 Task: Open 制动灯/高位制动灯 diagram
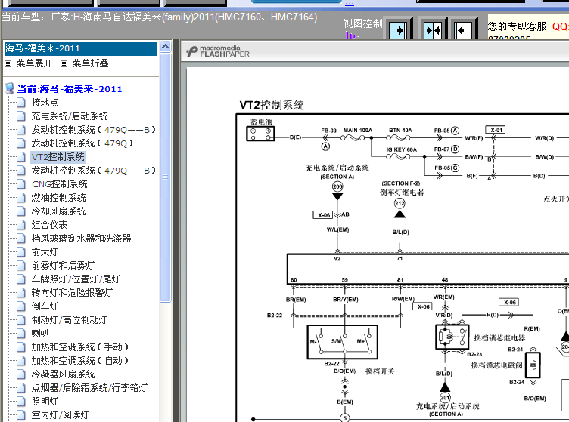[70, 320]
